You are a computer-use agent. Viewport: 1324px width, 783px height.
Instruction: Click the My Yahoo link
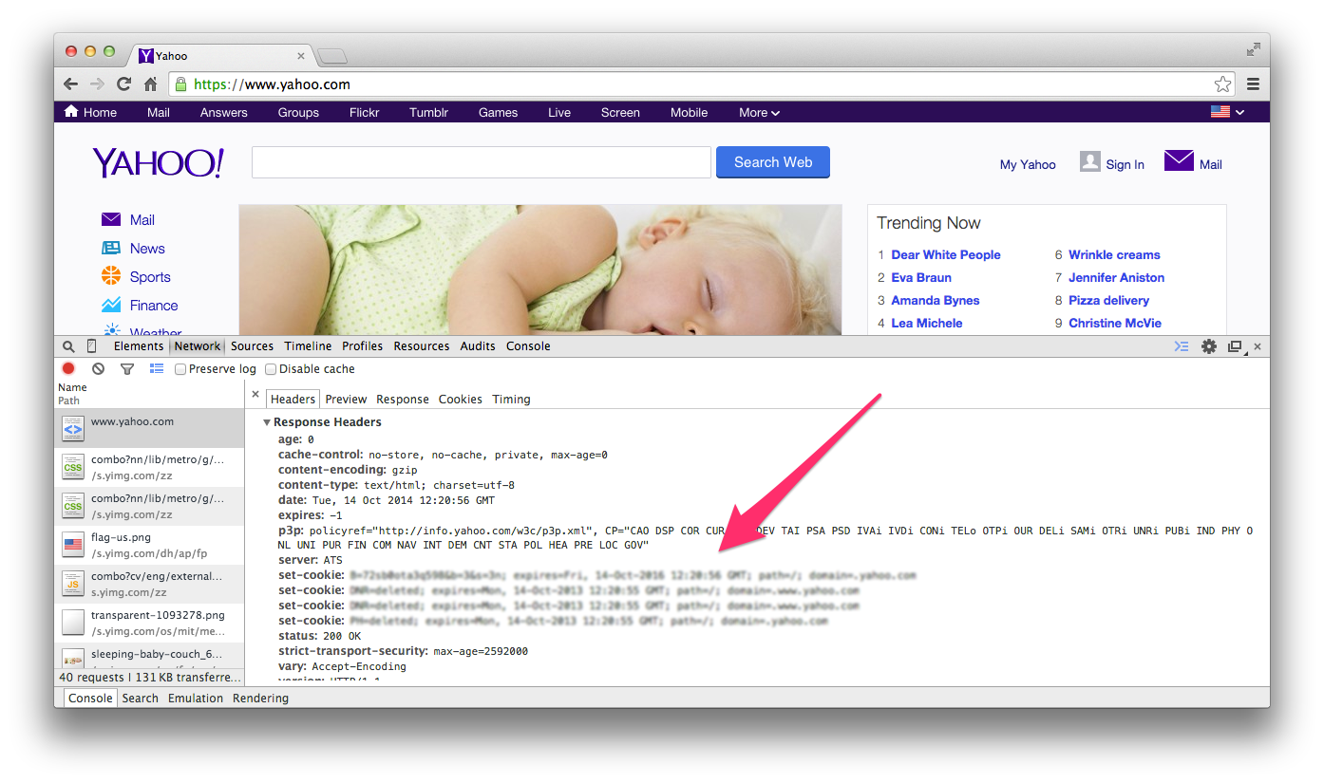1028,164
